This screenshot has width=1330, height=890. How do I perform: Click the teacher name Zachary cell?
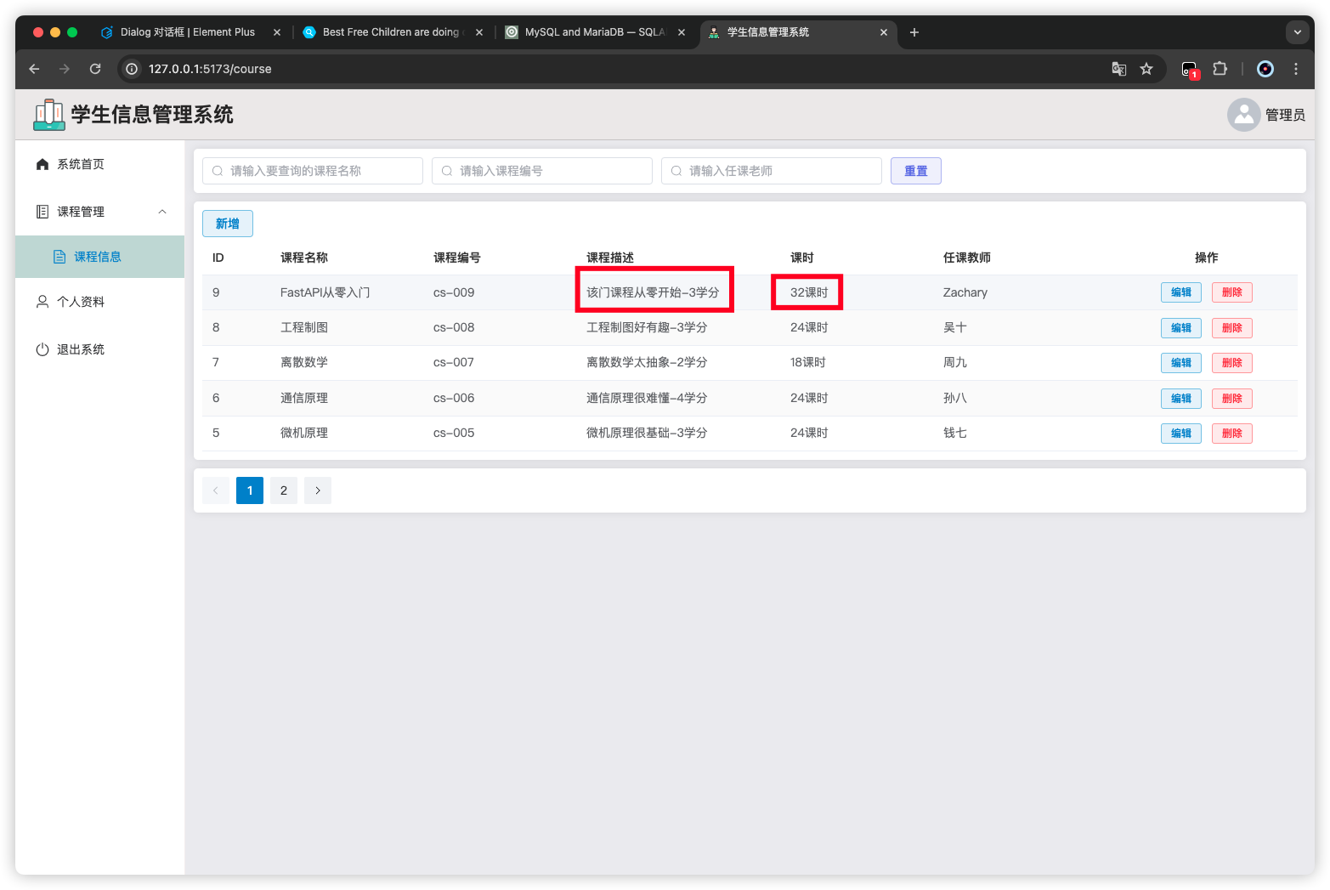(965, 292)
